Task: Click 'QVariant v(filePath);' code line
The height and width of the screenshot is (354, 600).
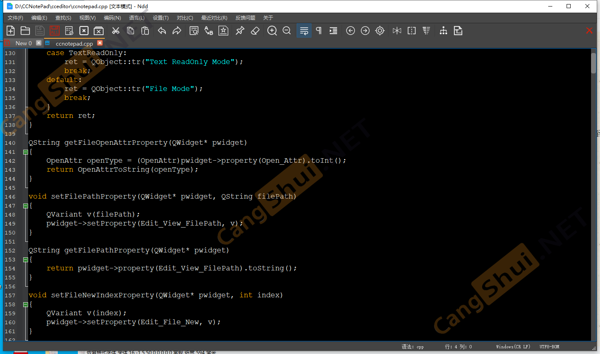Action: tap(93, 214)
